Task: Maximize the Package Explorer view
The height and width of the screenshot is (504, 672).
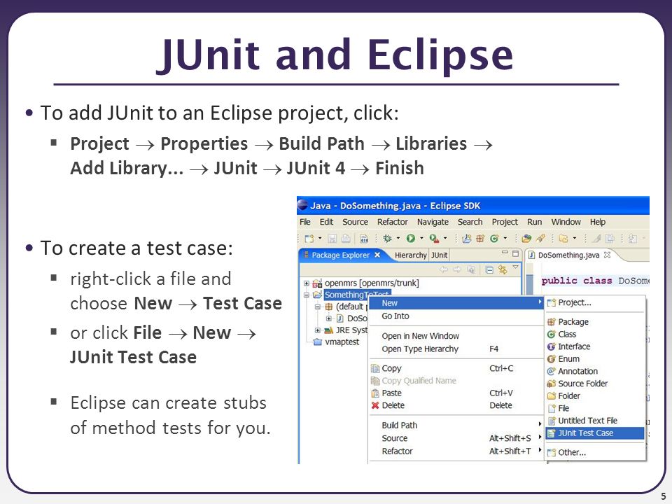Action: (515, 253)
